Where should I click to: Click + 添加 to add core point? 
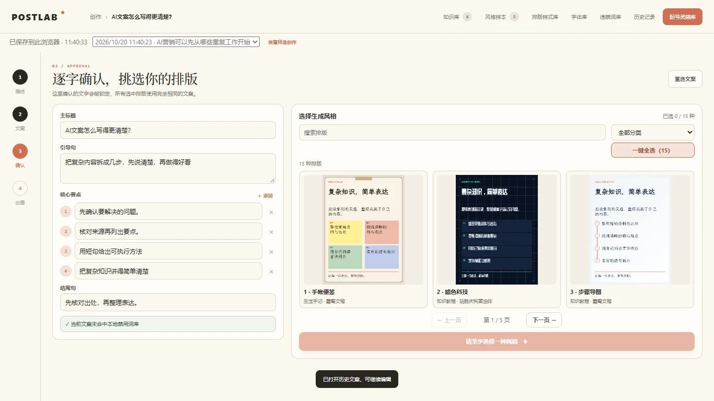click(266, 196)
